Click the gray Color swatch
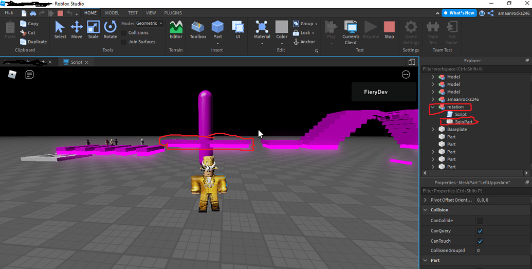Screen dimensions: 532x269 (x=281, y=27)
